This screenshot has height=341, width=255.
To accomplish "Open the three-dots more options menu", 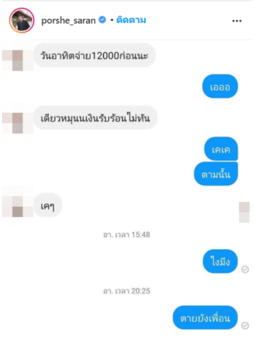I will (237, 21).
